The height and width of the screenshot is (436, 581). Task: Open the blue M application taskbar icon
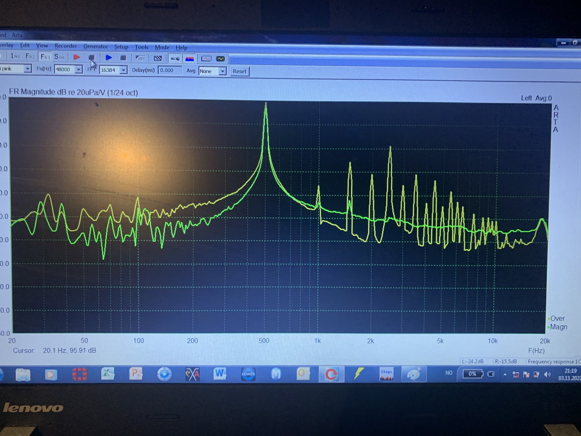click(x=276, y=374)
